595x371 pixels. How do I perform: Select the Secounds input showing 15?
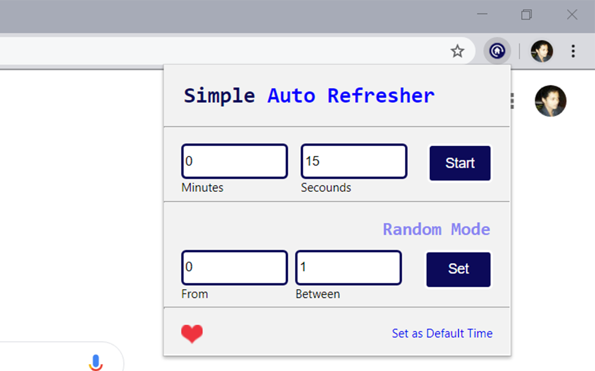click(x=354, y=161)
